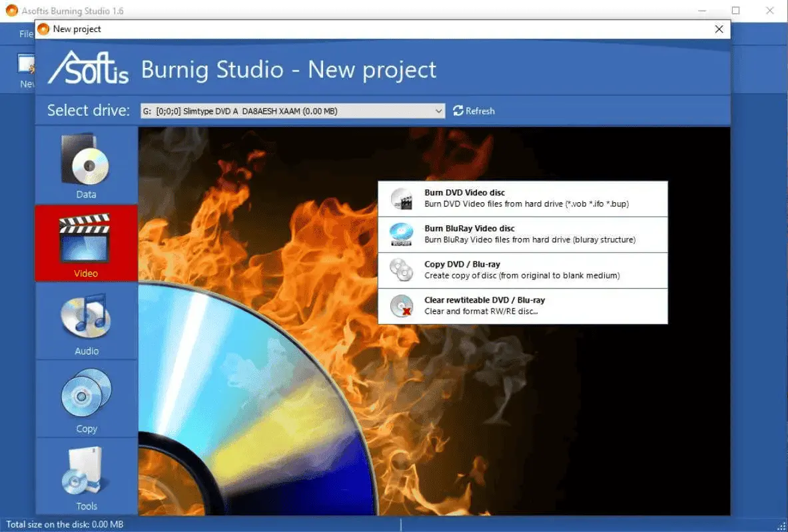Click the resize grip in status bar corner
The image size is (788, 532).
pyautogui.click(x=781, y=525)
